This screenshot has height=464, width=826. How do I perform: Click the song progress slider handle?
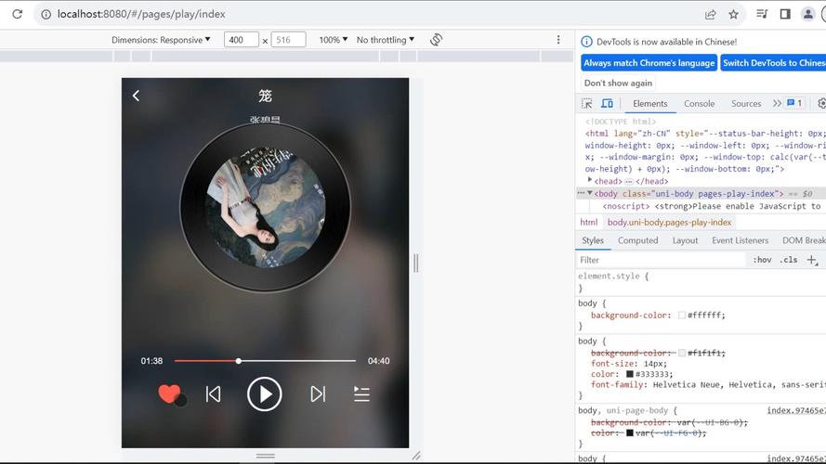pyautogui.click(x=239, y=361)
